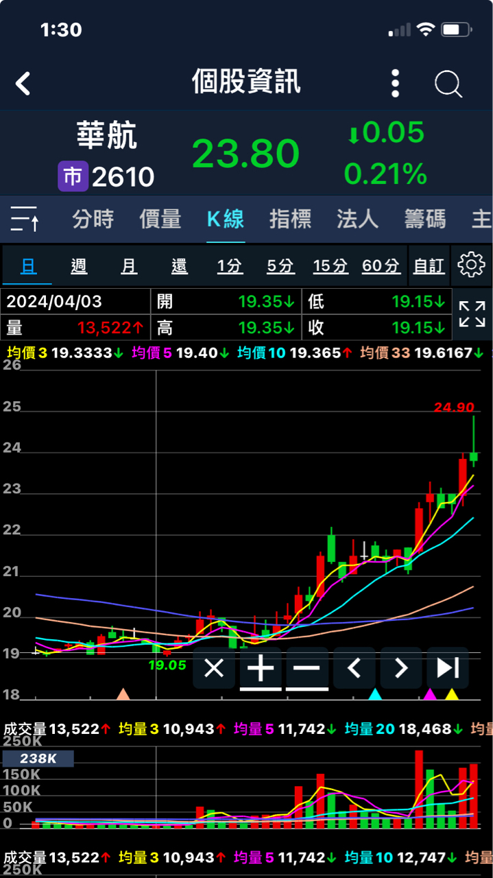The height and width of the screenshot is (878, 493).
Task: Select the K線 tab
Action: (x=226, y=219)
